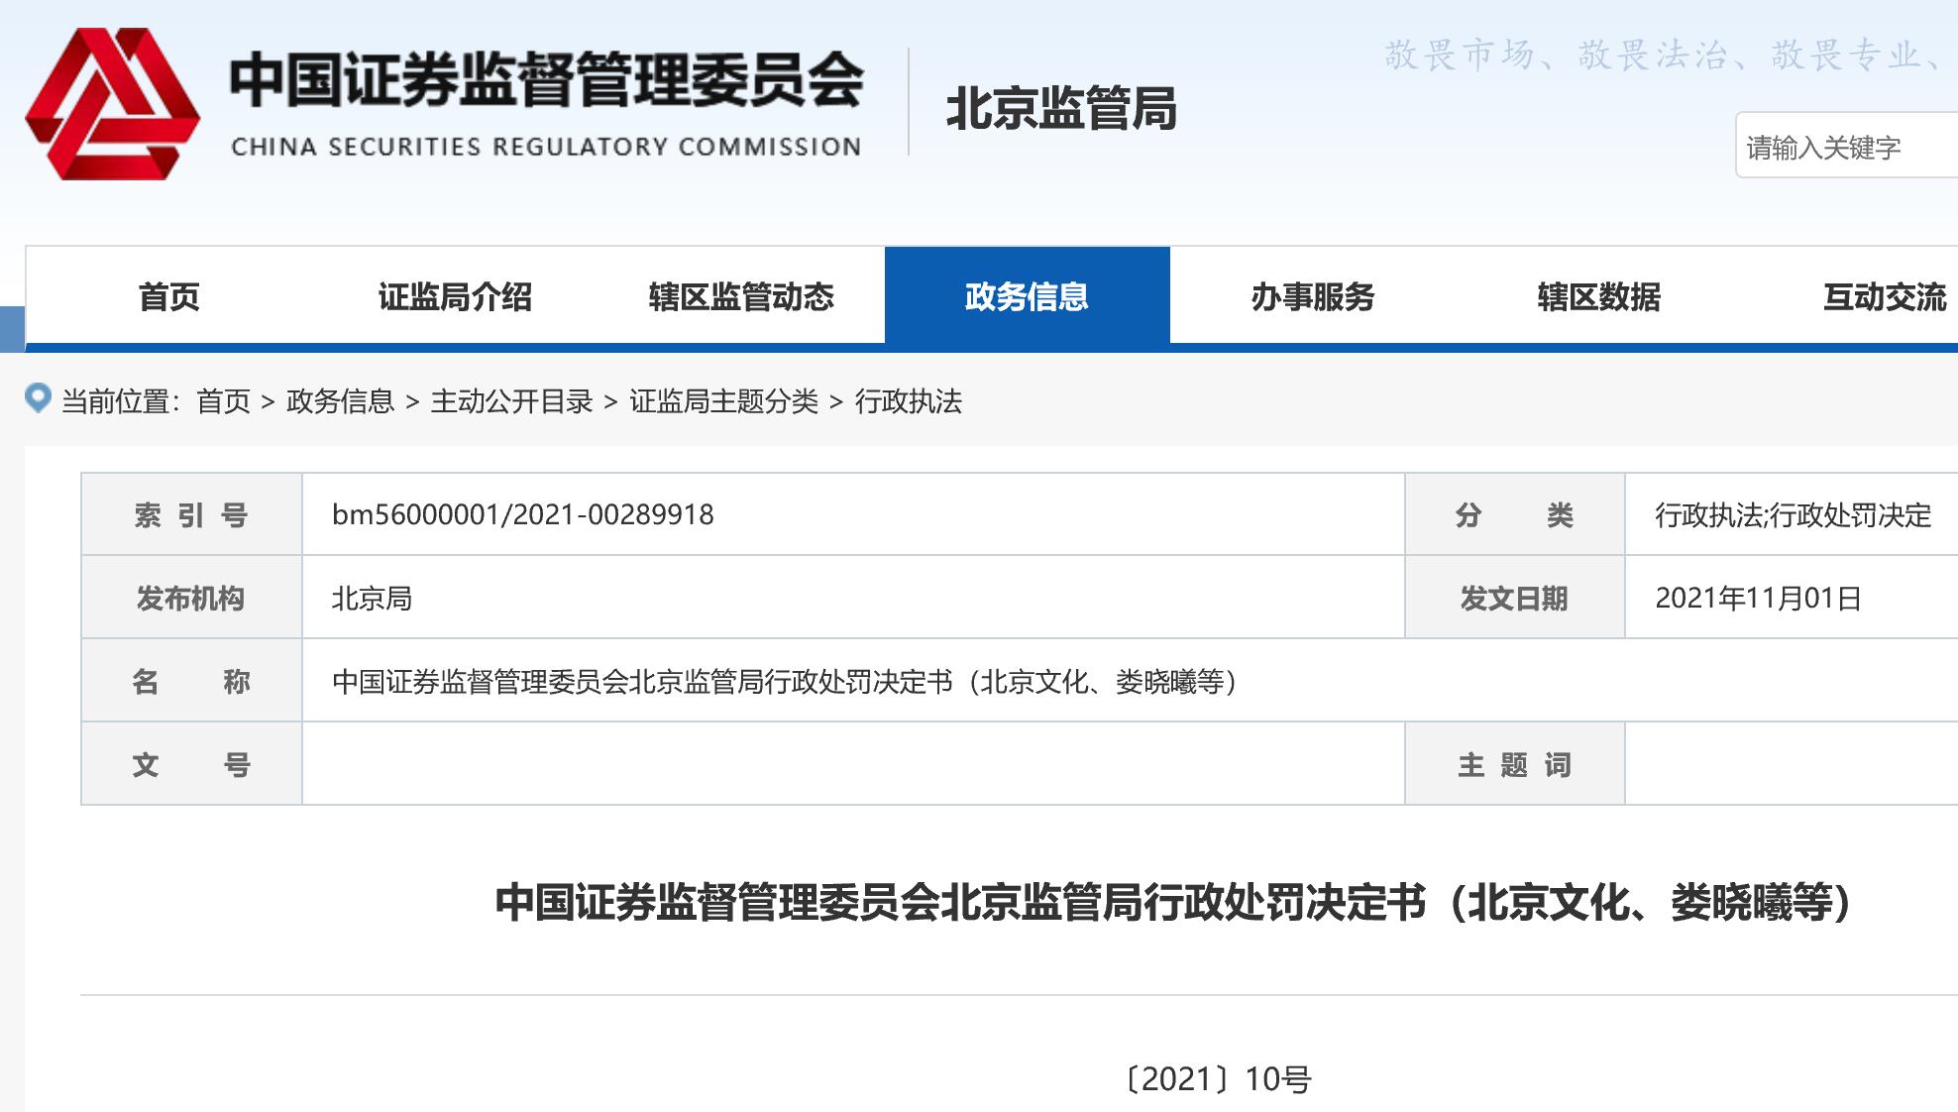Click the 文号 label cell

click(x=191, y=764)
